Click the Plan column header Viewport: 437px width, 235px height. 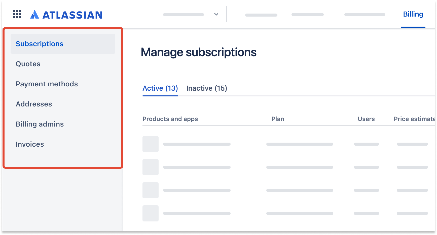(x=278, y=119)
